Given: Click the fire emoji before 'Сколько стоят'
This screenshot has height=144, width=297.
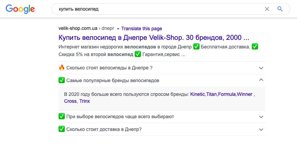Looking at the screenshot, I should (x=62, y=67).
